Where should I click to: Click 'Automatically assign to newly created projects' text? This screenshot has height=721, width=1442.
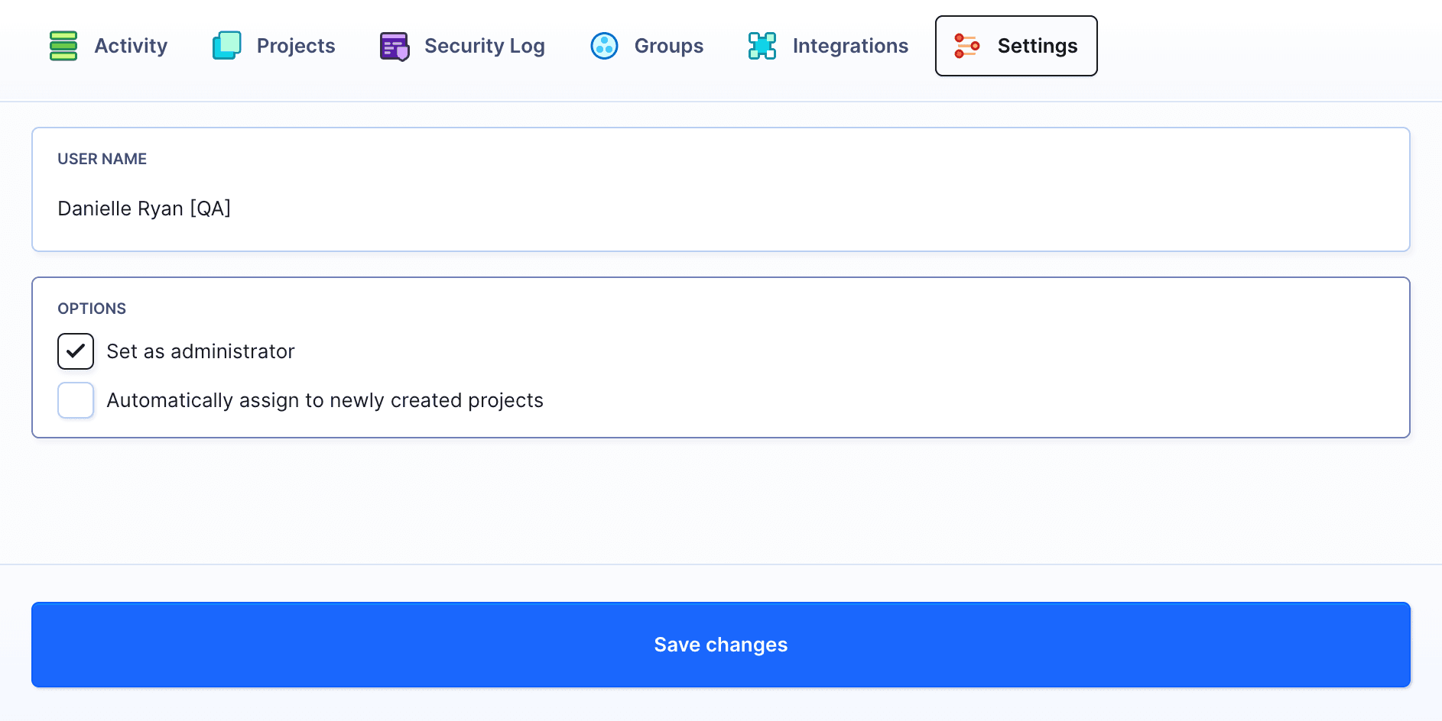[325, 400]
